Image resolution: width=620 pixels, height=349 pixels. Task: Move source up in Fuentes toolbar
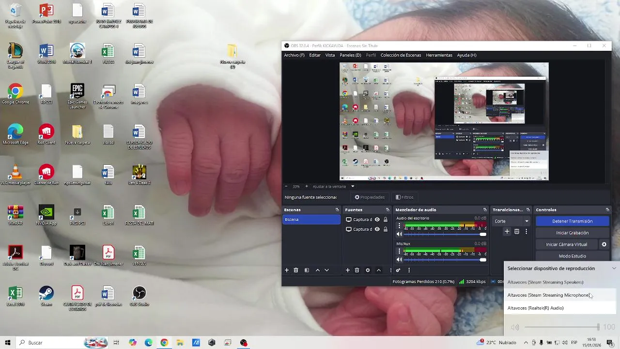coord(379,270)
